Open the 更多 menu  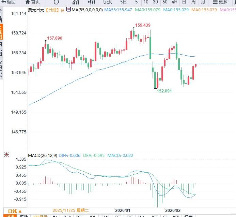point(221,2)
